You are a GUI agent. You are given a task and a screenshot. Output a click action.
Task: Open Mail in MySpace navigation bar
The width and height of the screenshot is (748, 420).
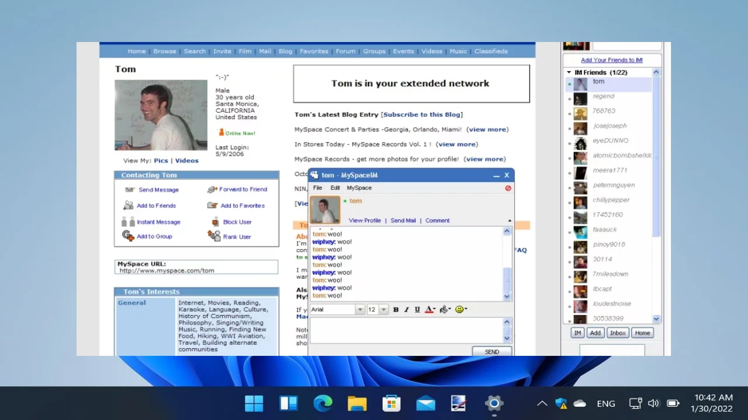[265, 51]
